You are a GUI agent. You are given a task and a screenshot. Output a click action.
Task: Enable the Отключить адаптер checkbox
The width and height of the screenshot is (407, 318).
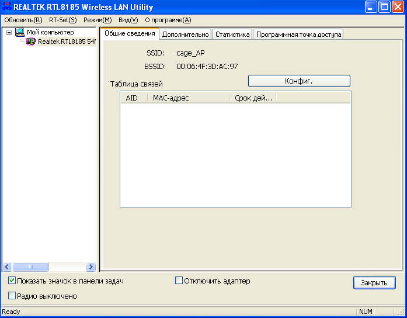pyautogui.click(x=179, y=281)
